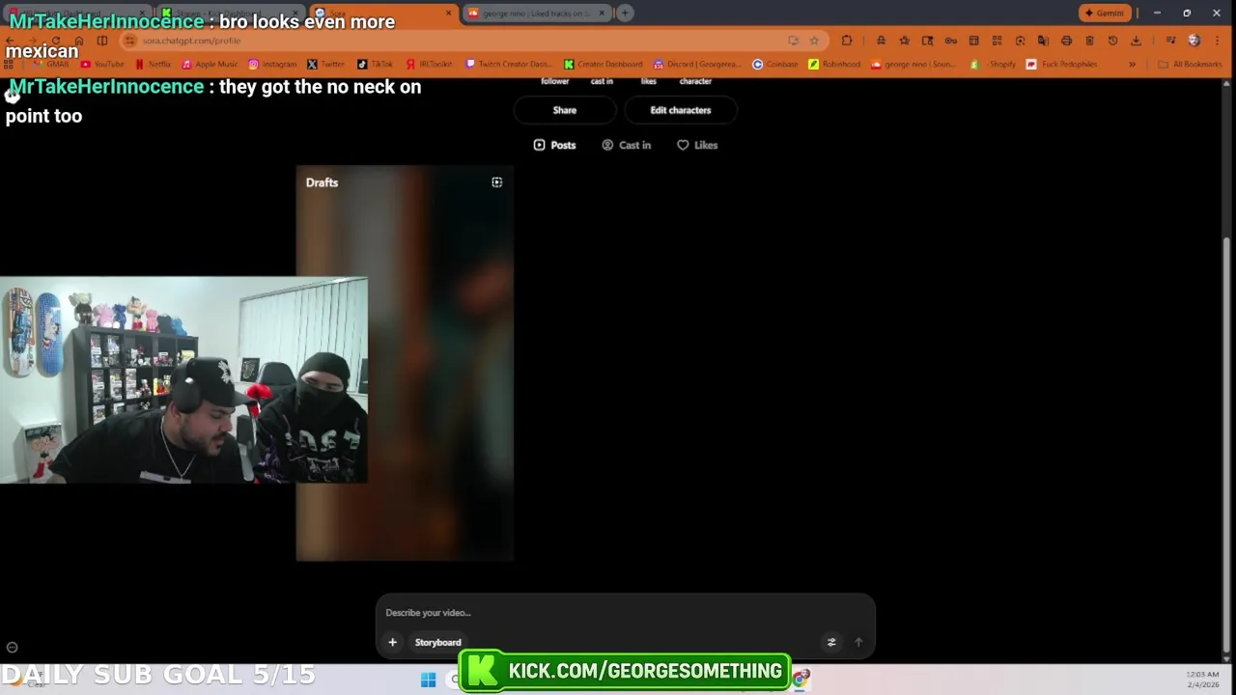Open Chrome Downloads icon
Image resolution: width=1236 pixels, height=695 pixels.
[1136, 41]
